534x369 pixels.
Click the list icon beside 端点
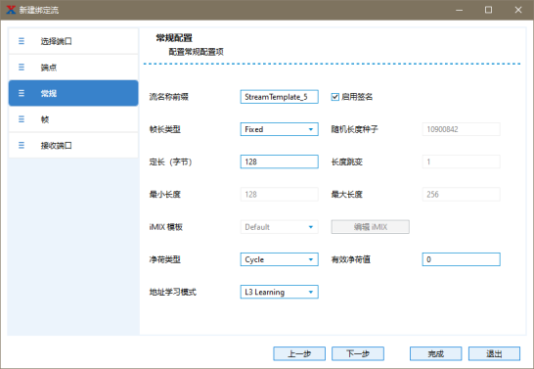point(22,68)
